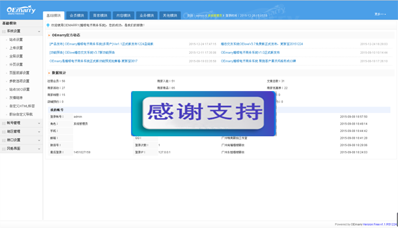Viewport: 398px width, 228px height.
Task: Open the [产品发布] OEmarry Ver1.1 news link
Action: point(101,44)
